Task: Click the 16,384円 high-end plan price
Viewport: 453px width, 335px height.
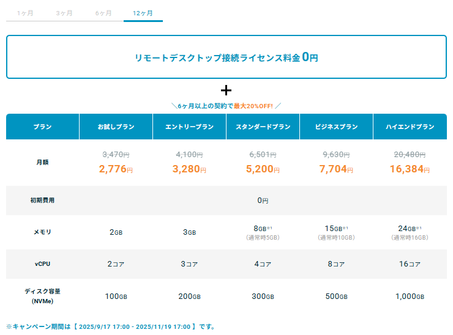Action: point(410,169)
